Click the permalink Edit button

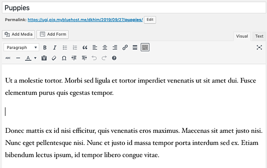tap(150, 20)
